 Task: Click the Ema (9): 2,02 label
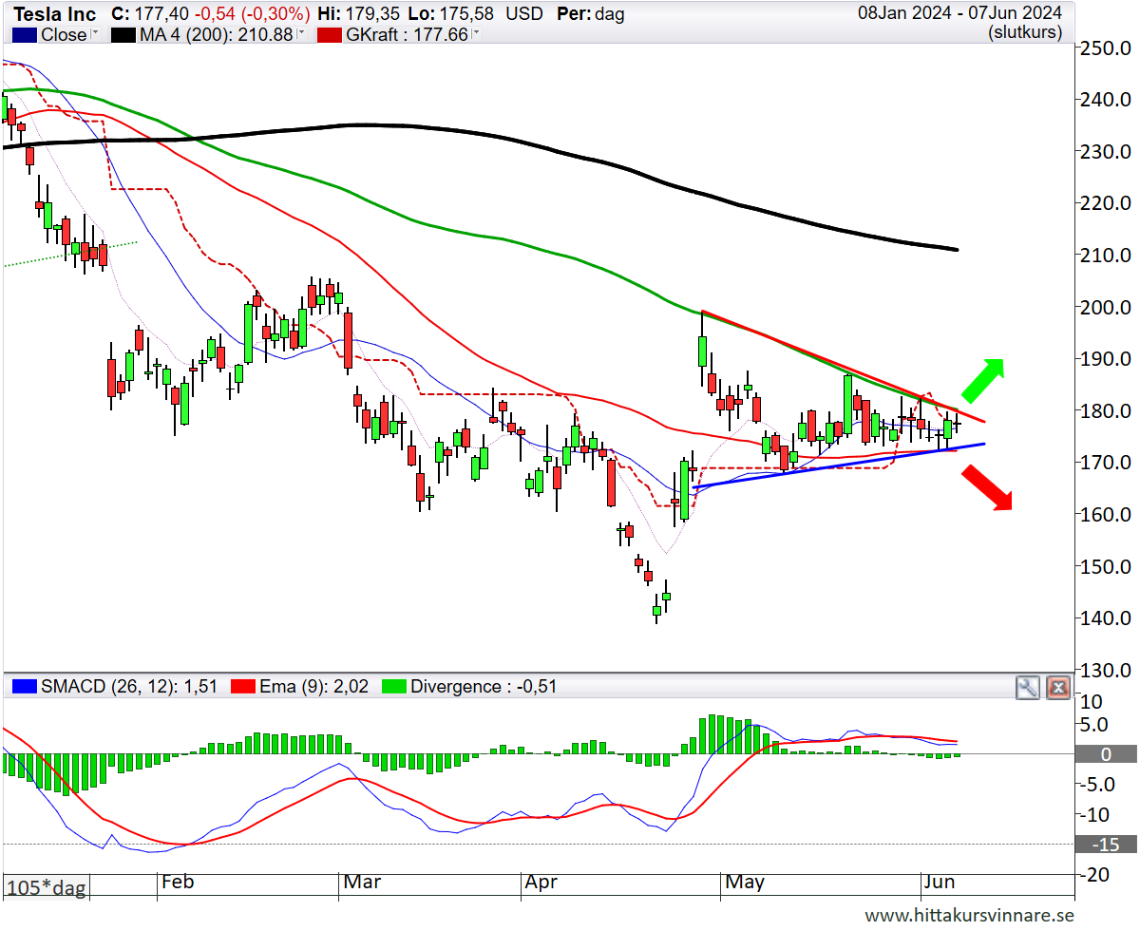pos(314,686)
